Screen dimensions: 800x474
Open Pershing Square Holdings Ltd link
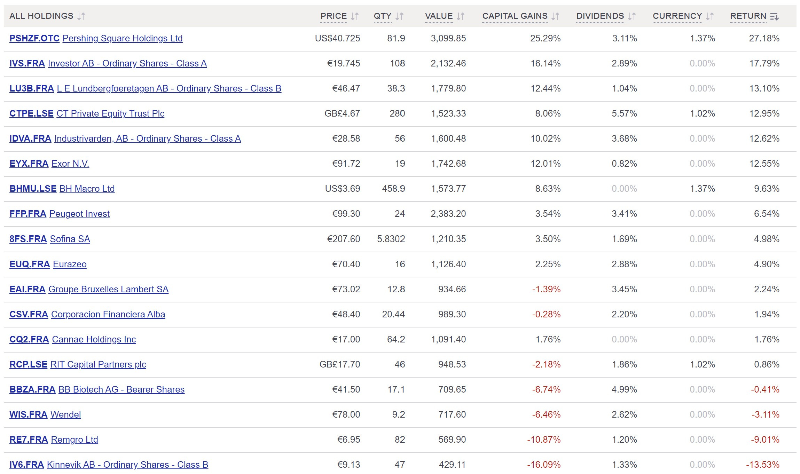(x=123, y=38)
